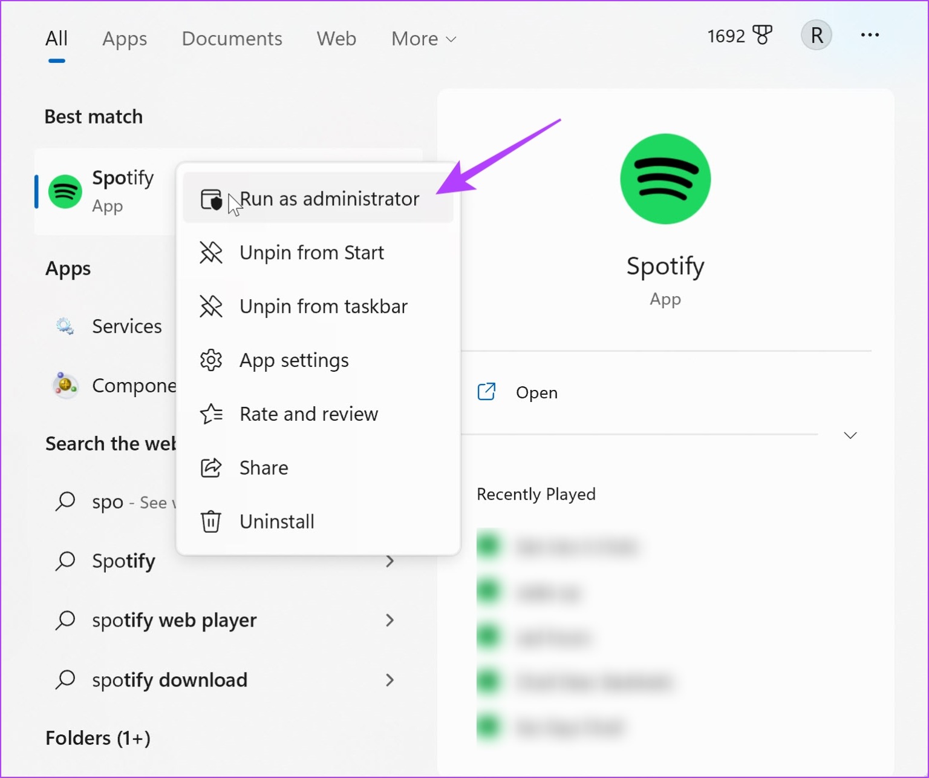Open App settings via the gear icon
929x778 pixels.
(210, 360)
